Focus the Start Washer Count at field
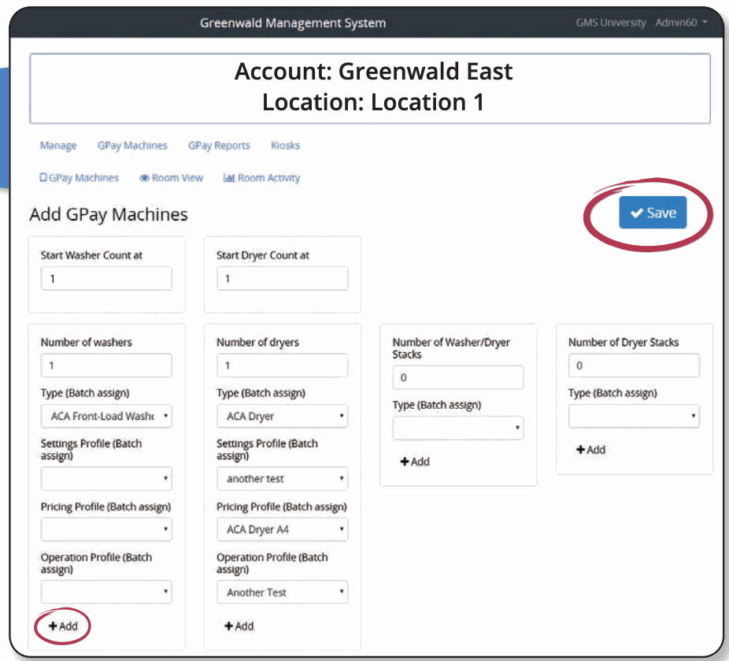This screenshot has width=729, height=661. tap(106, 279)
